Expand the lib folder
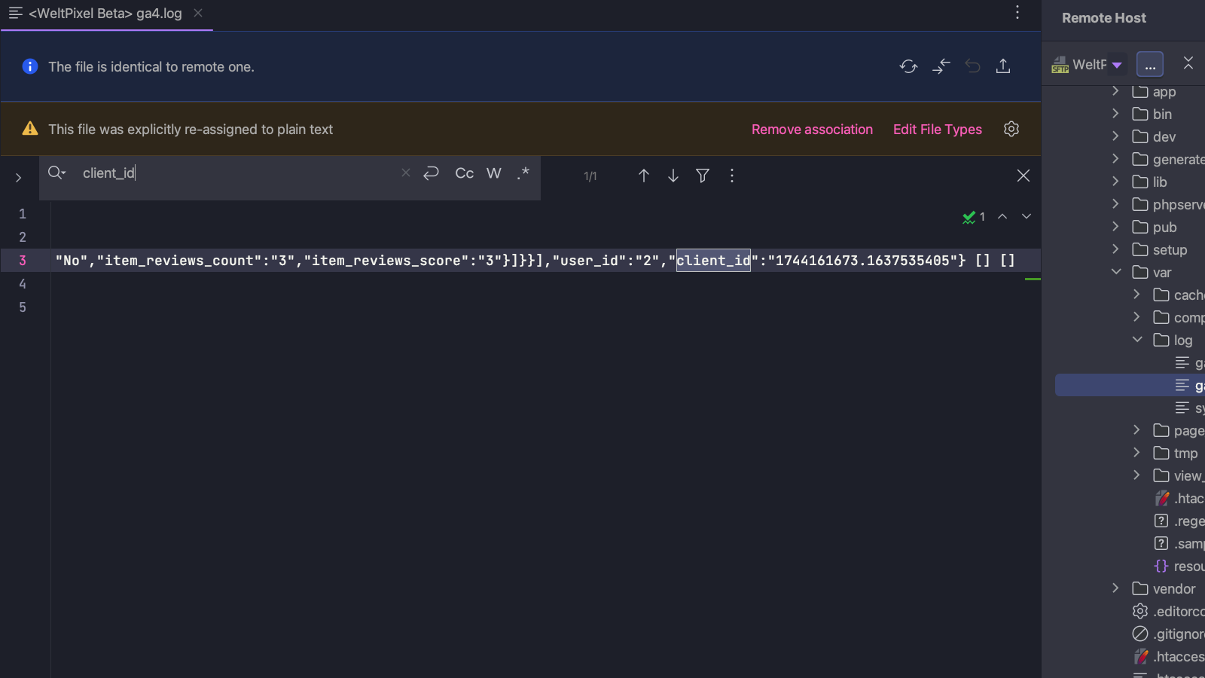Image resolution: width=1205 pixels, height=678 pixels. (1115, 182)
